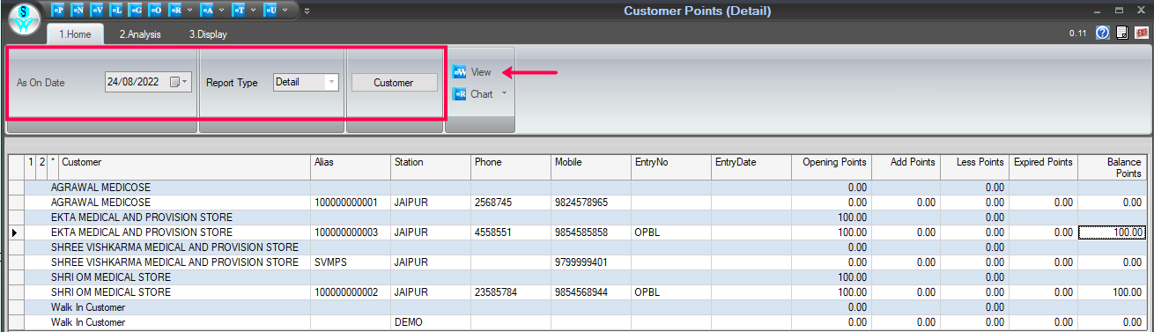Open the 3.Display tab

pyautogui.click(x=208, y=35)
